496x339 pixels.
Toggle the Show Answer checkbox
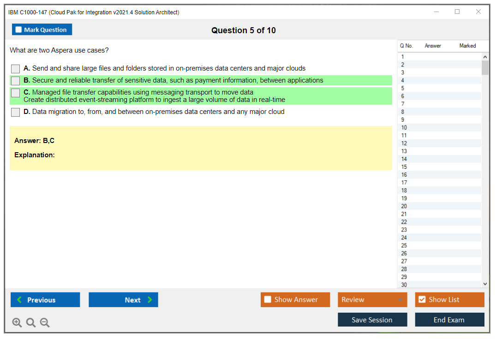[x=268, y=300]
